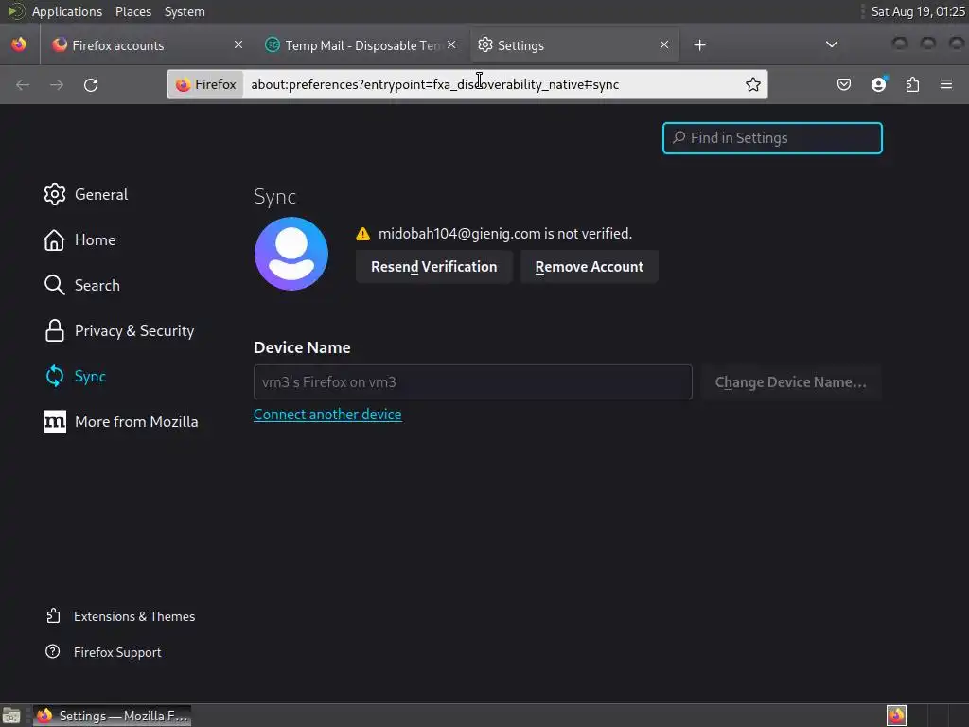The height and width of the screenshot is (727, 969).
Task: Open the Firefox account toolbar icon
Action: [x=878, y=84]
